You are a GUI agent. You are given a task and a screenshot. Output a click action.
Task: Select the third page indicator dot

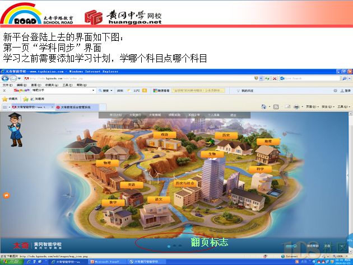pyautogui.click(x=180, y=245)
